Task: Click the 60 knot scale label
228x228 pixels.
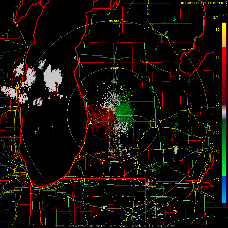Action: tap(218, 58)
